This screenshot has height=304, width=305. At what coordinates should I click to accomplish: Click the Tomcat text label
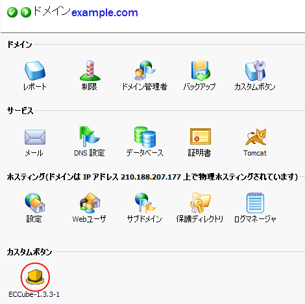[255, 153]
